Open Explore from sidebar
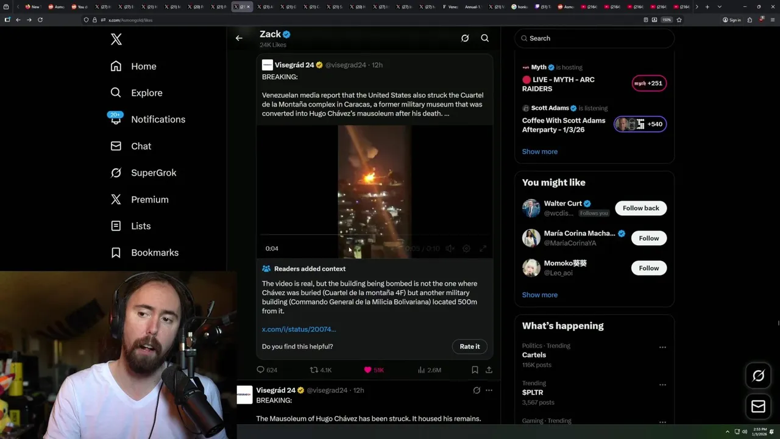 (136, 93)
